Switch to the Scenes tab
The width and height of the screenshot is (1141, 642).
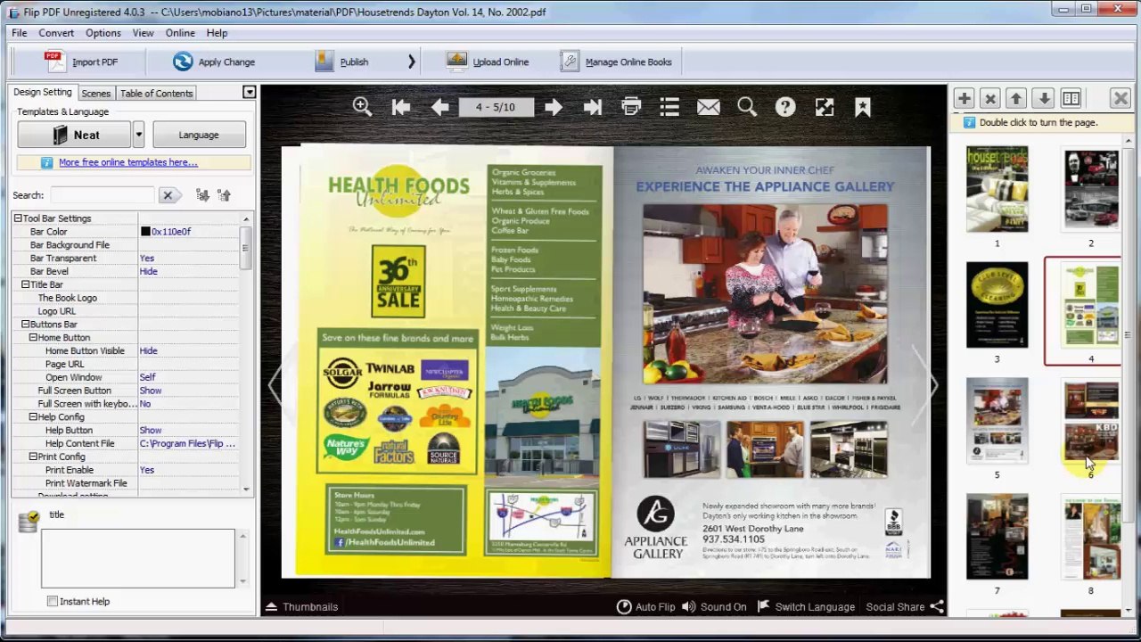95,93
